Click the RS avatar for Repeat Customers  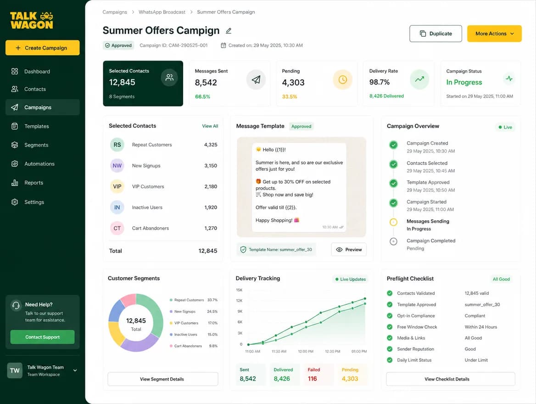pos(117,145)
